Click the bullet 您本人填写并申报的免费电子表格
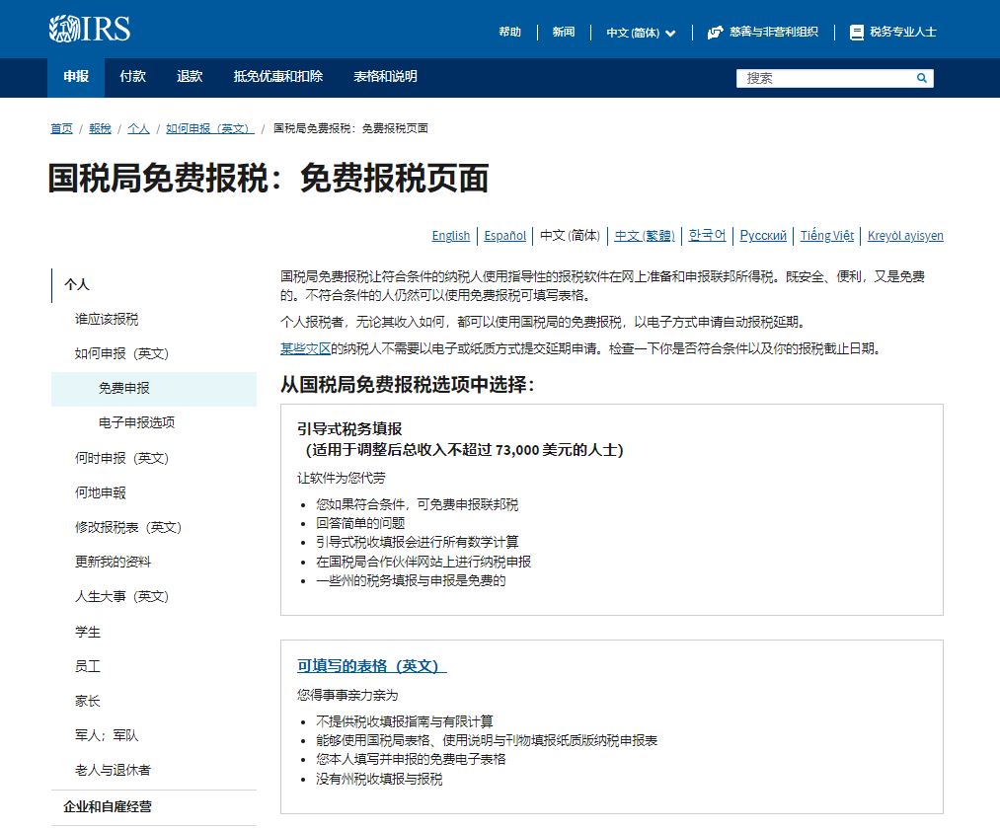 point(411,759)
